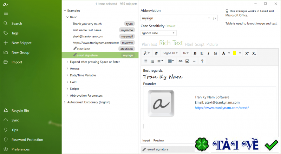Image resolution: width=281 pixels, height=154 pixels.
Task: Open the hamburger menu in the sidebar
Action: (x=6, y=13)
